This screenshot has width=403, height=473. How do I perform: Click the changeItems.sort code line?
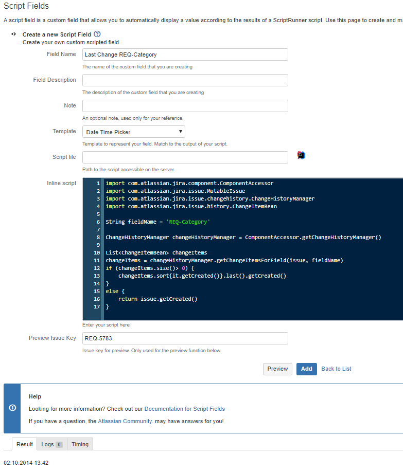coord(202,276)
